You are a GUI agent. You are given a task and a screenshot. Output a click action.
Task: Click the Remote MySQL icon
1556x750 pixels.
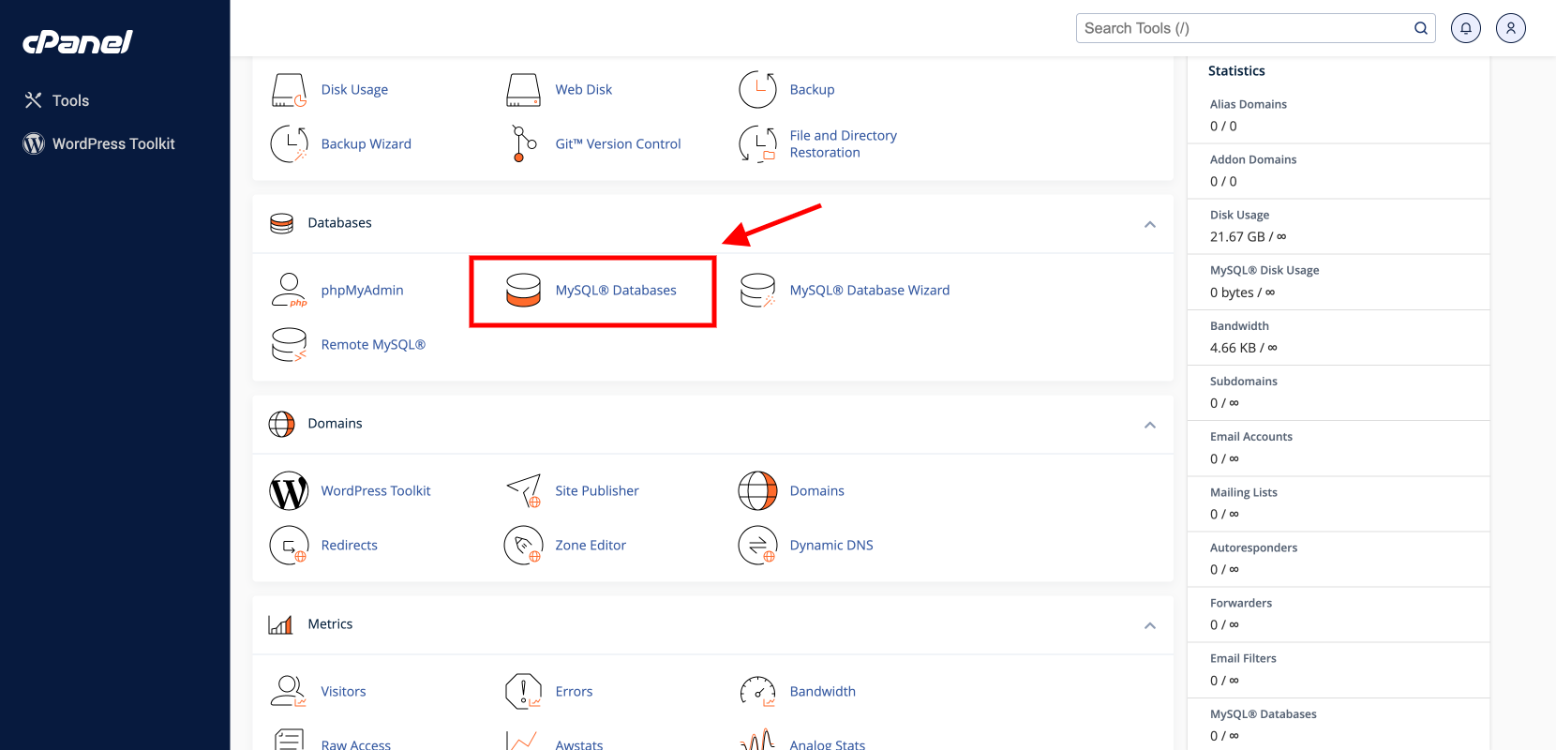pos(289,345)
